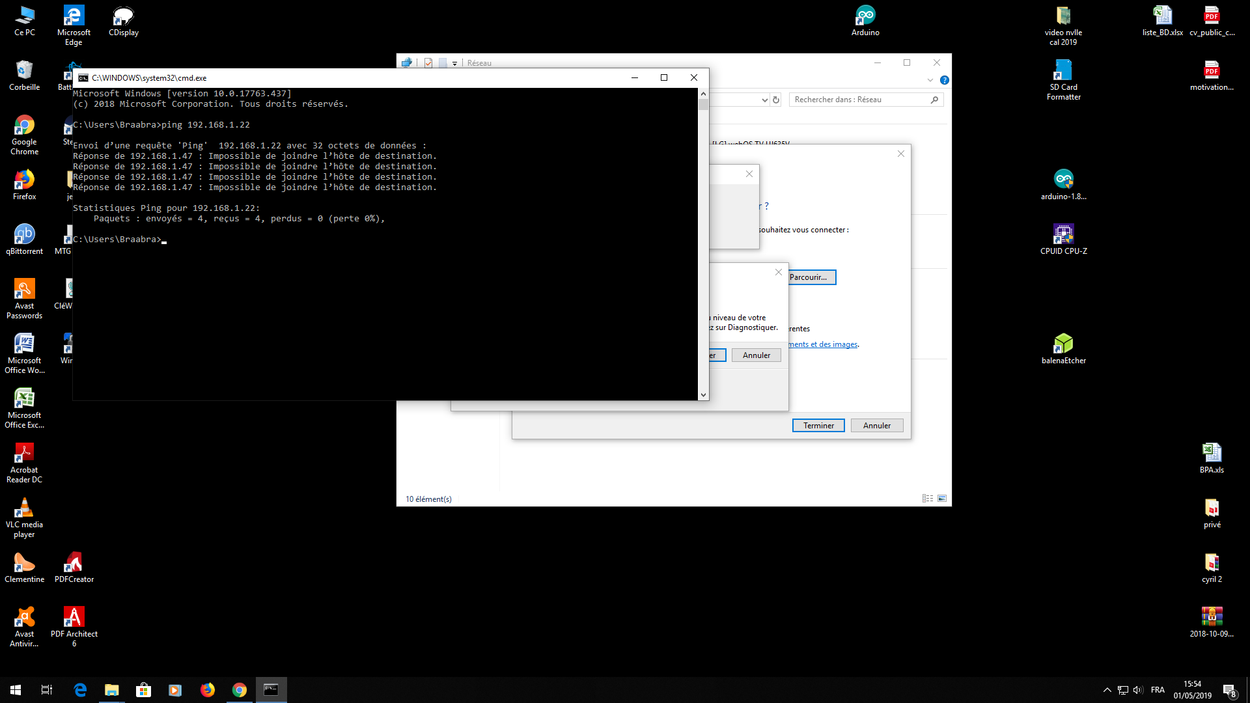
Task: Open the network icon in system tray
Action: (1123, 690)
